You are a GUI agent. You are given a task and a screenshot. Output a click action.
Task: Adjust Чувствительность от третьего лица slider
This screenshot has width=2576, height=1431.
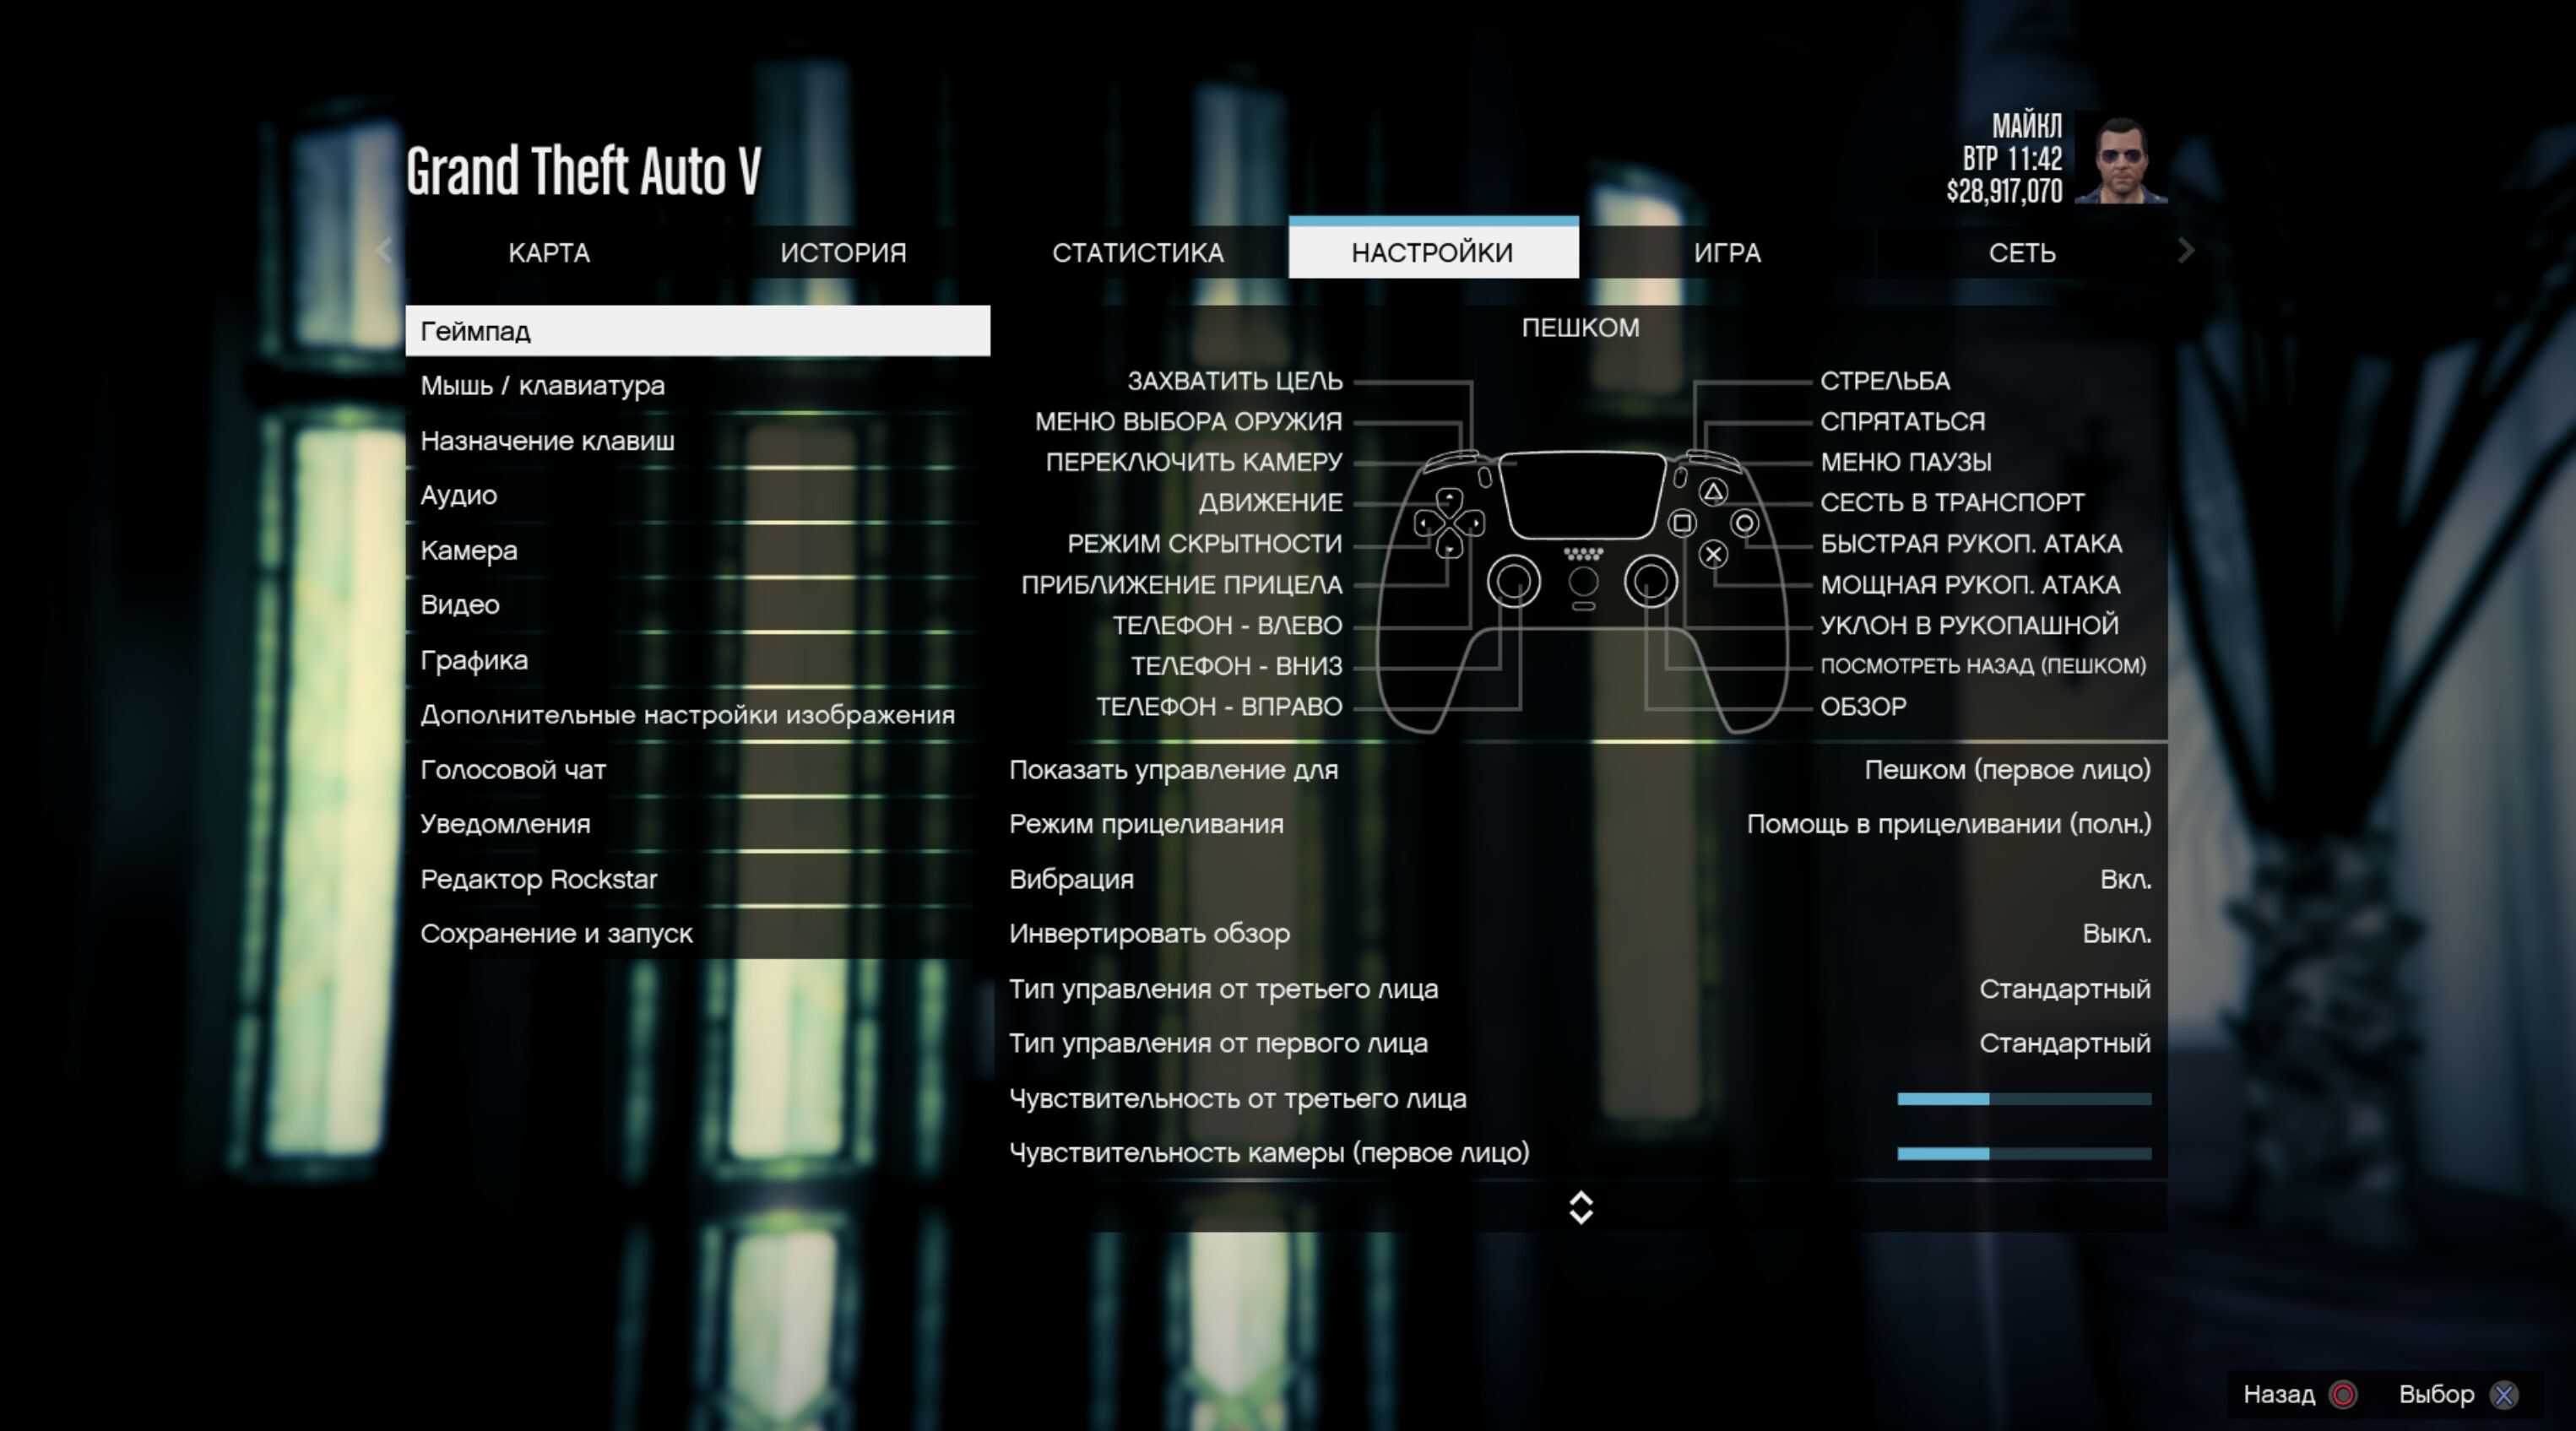click(x=2024, y=1099)
